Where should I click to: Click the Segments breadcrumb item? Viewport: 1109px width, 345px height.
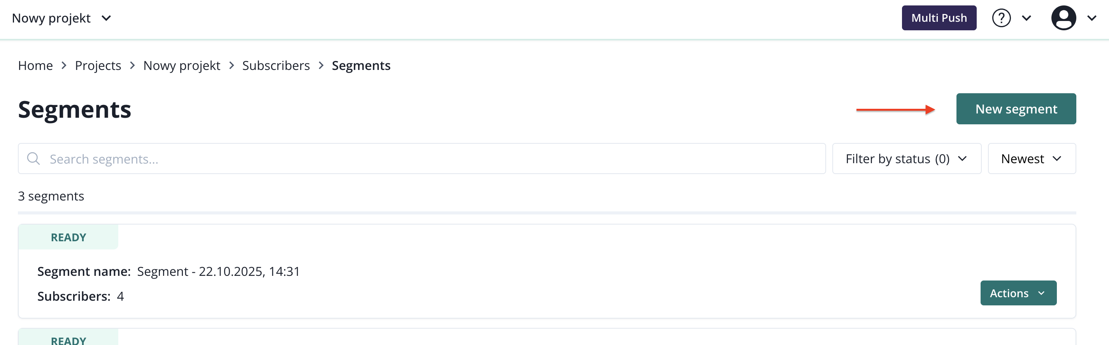(361, 65)
